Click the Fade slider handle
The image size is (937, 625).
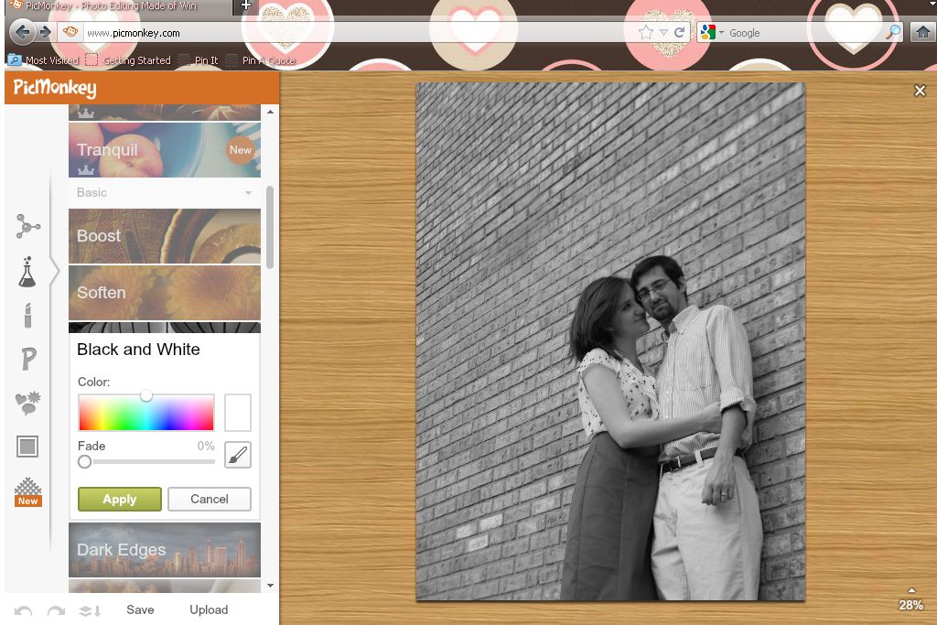(85, 462)
